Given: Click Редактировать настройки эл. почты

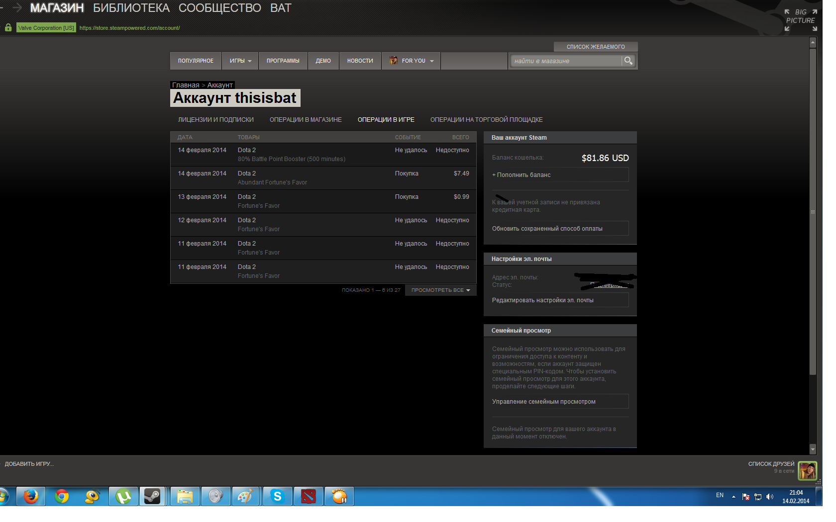Looking at the screenshot, I should [x=560, y=300].
